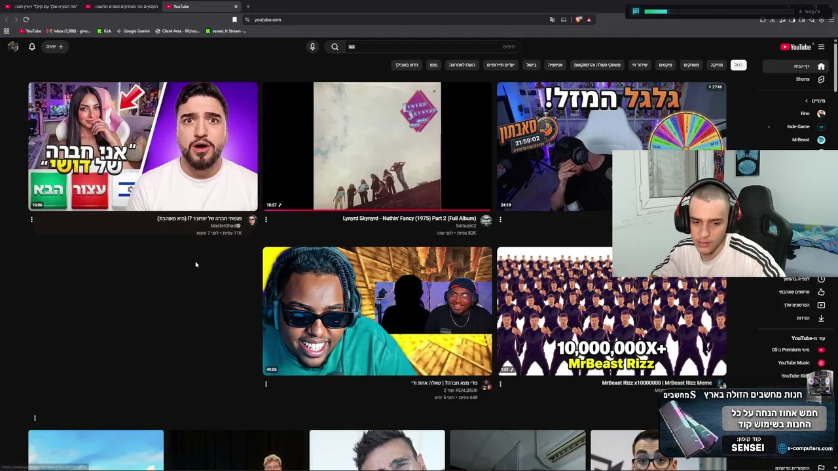Bookmark this page in the address bar
Viewport: 838px width, 471px height.
tap(234, 20)
